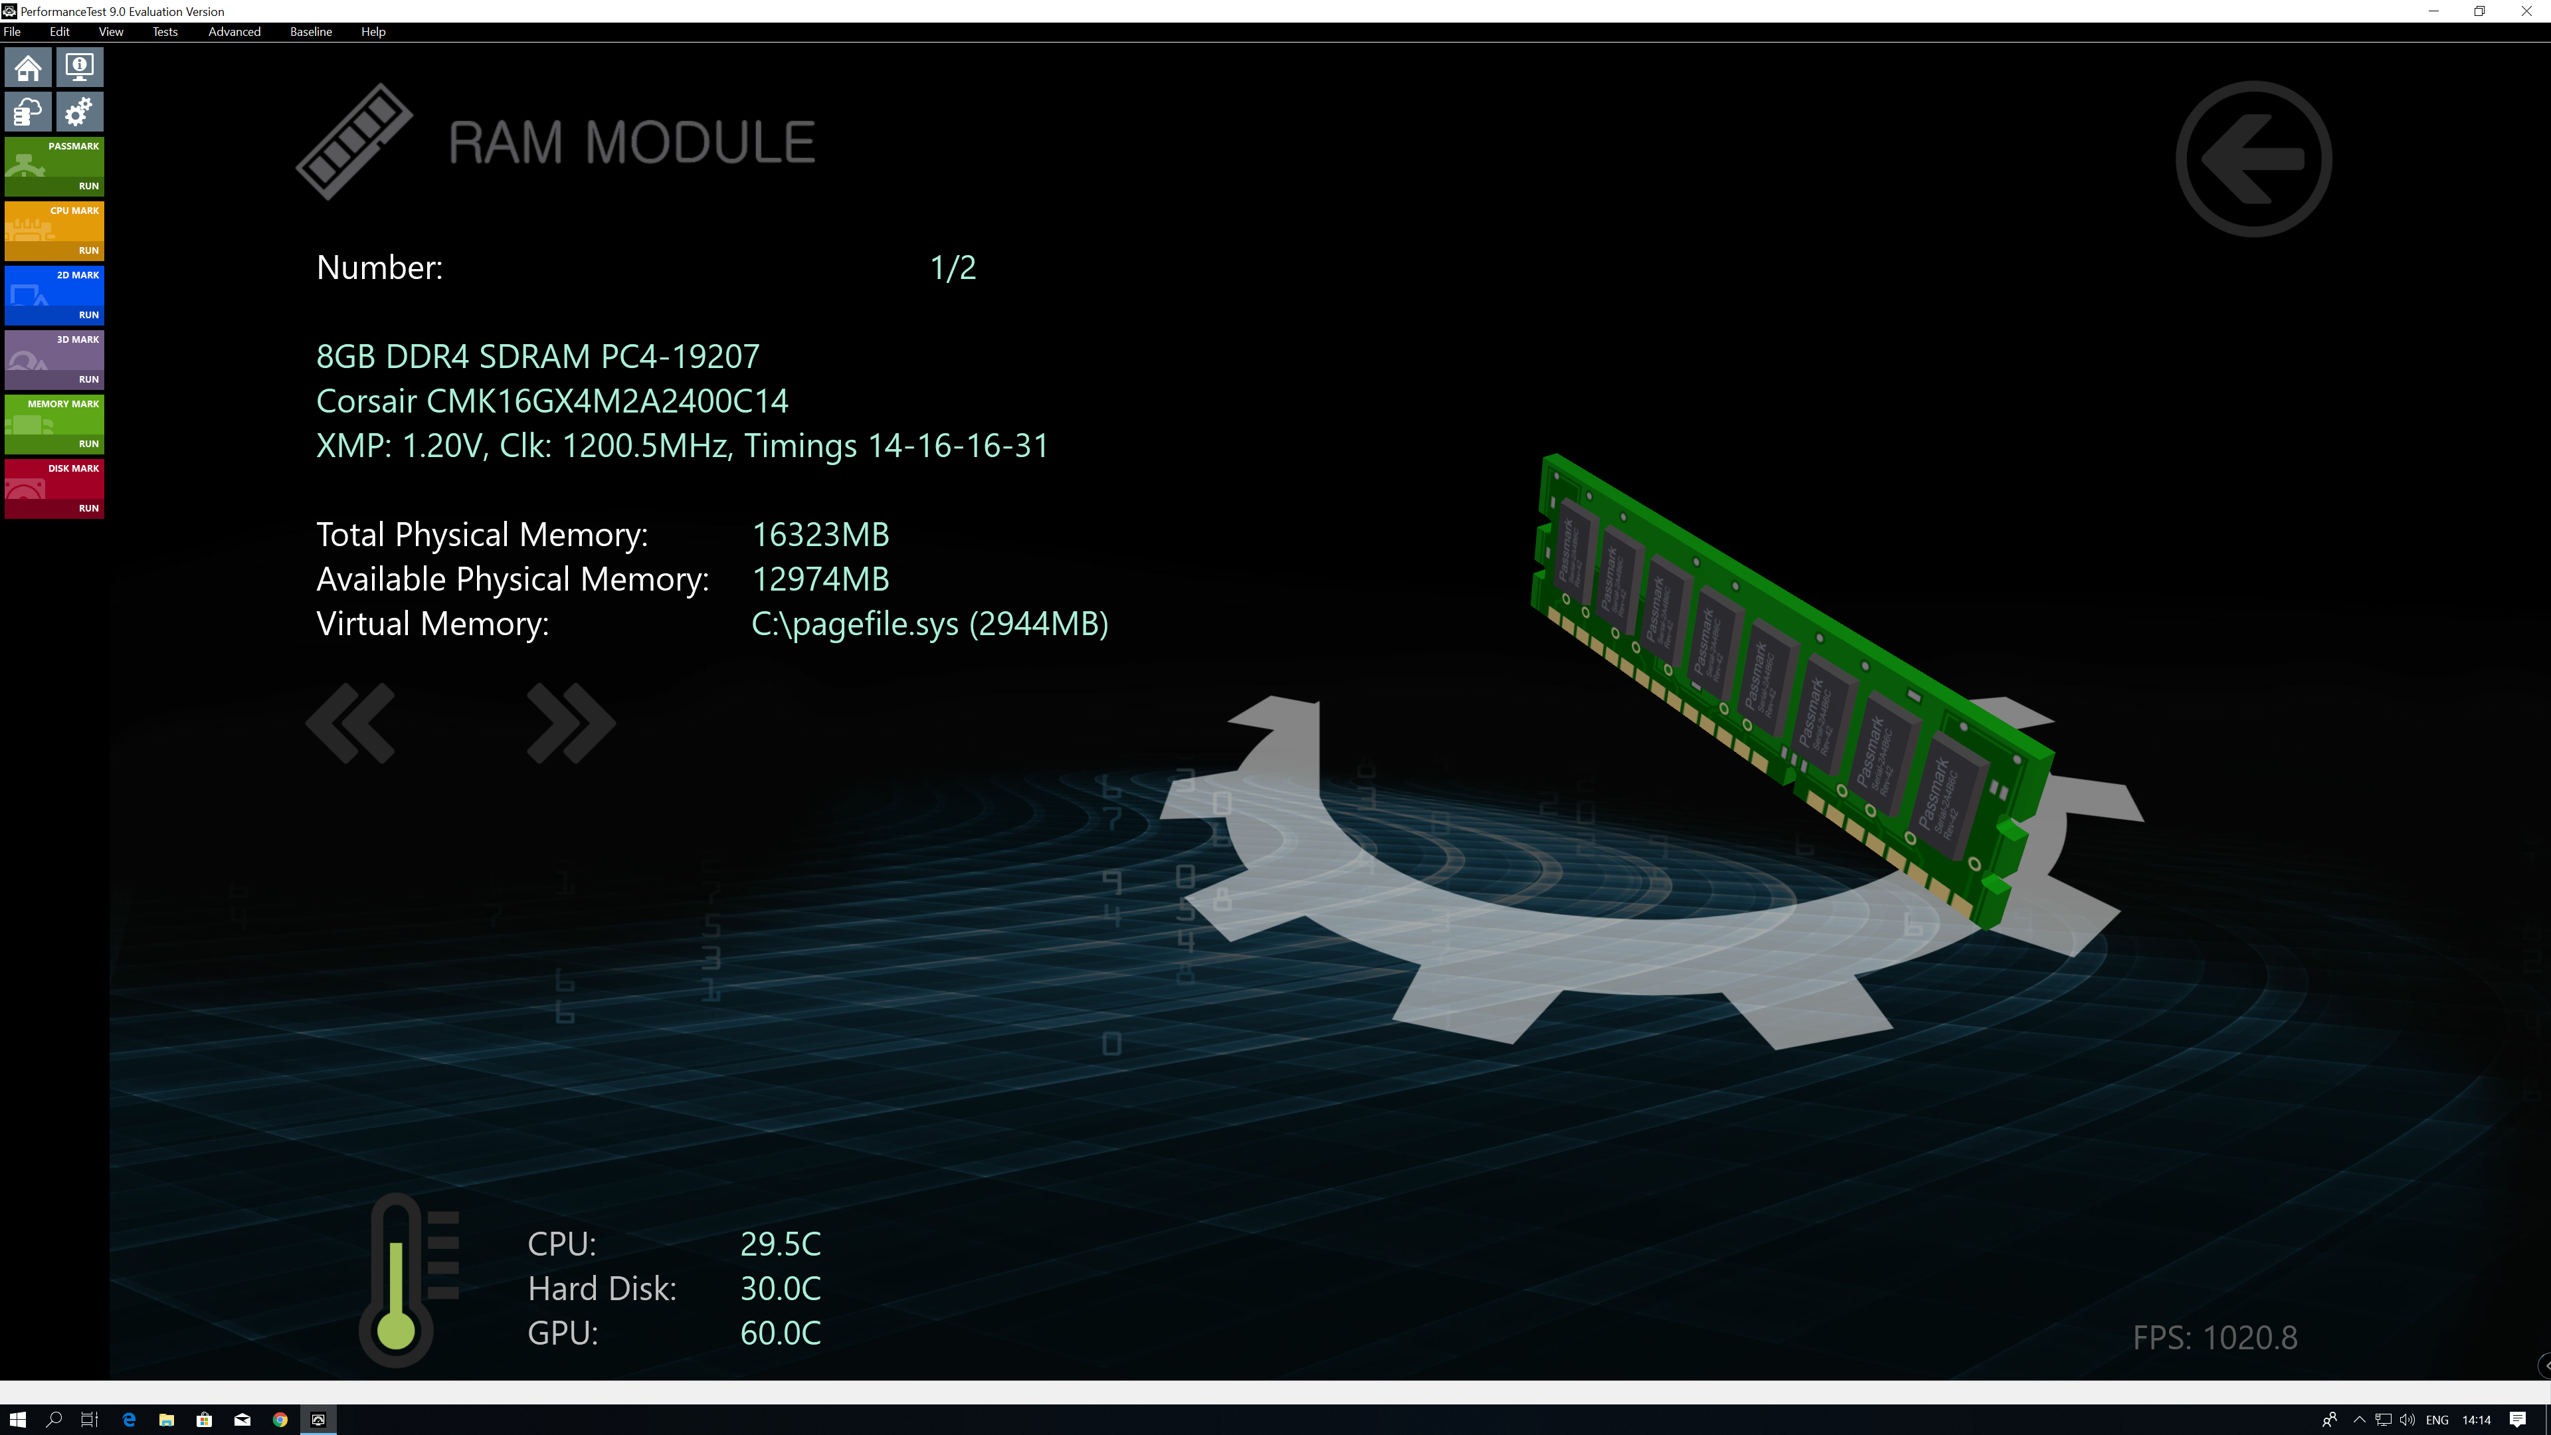Show hidden system tray icons chevron

click(2359, 1419)
